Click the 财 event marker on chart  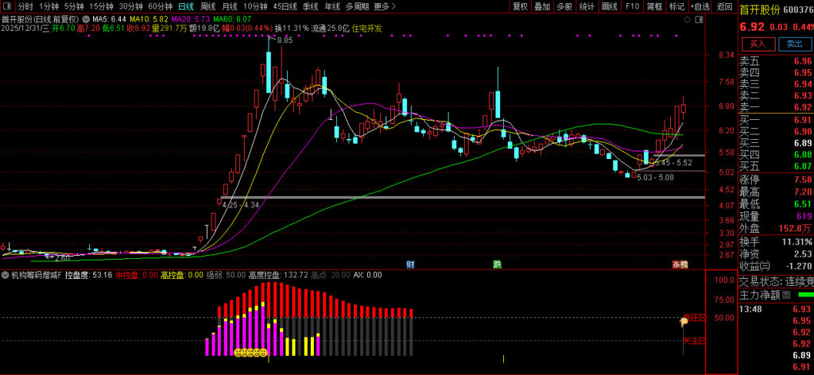pos(410,264)
